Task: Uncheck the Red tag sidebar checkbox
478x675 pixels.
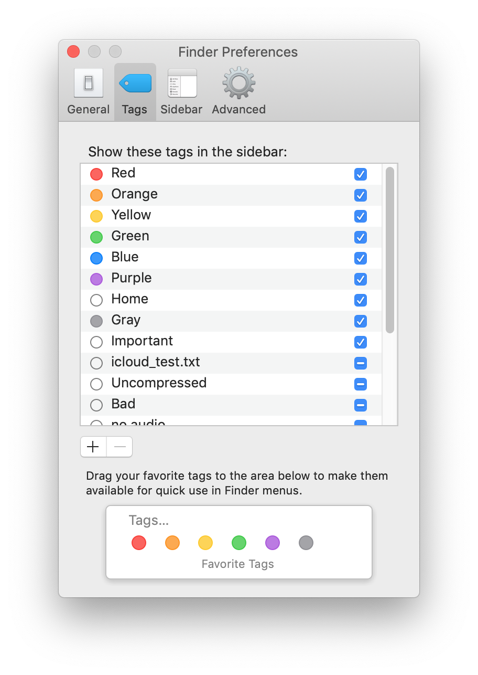Action: 360,174
